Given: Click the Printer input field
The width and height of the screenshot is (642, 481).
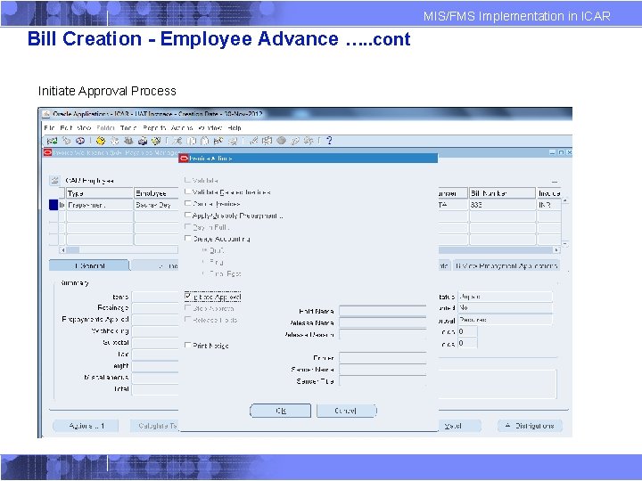Looking at the screenshot, I should point(383,358).
